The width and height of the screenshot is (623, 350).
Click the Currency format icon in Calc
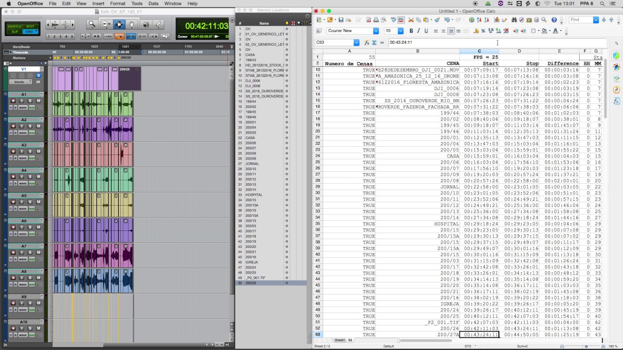(476, 31)
